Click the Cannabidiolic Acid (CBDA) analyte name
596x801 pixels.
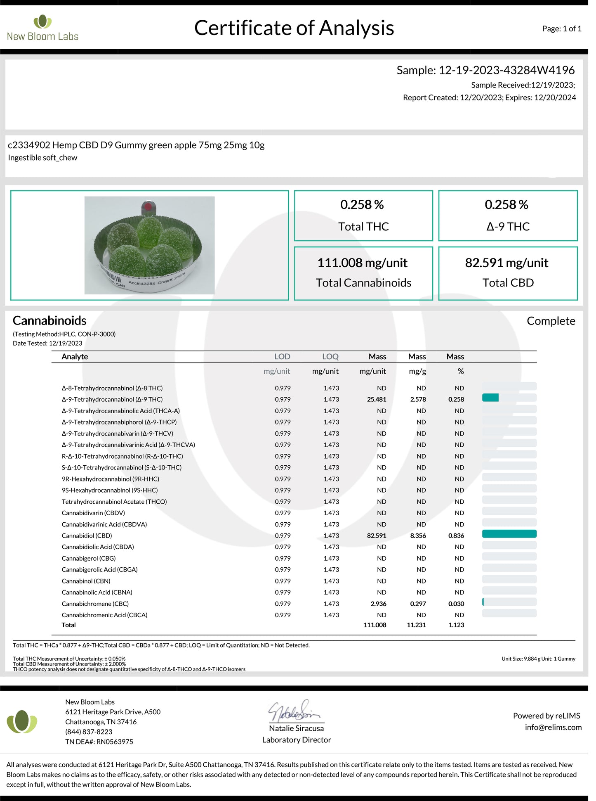click(x=98, y=547)
